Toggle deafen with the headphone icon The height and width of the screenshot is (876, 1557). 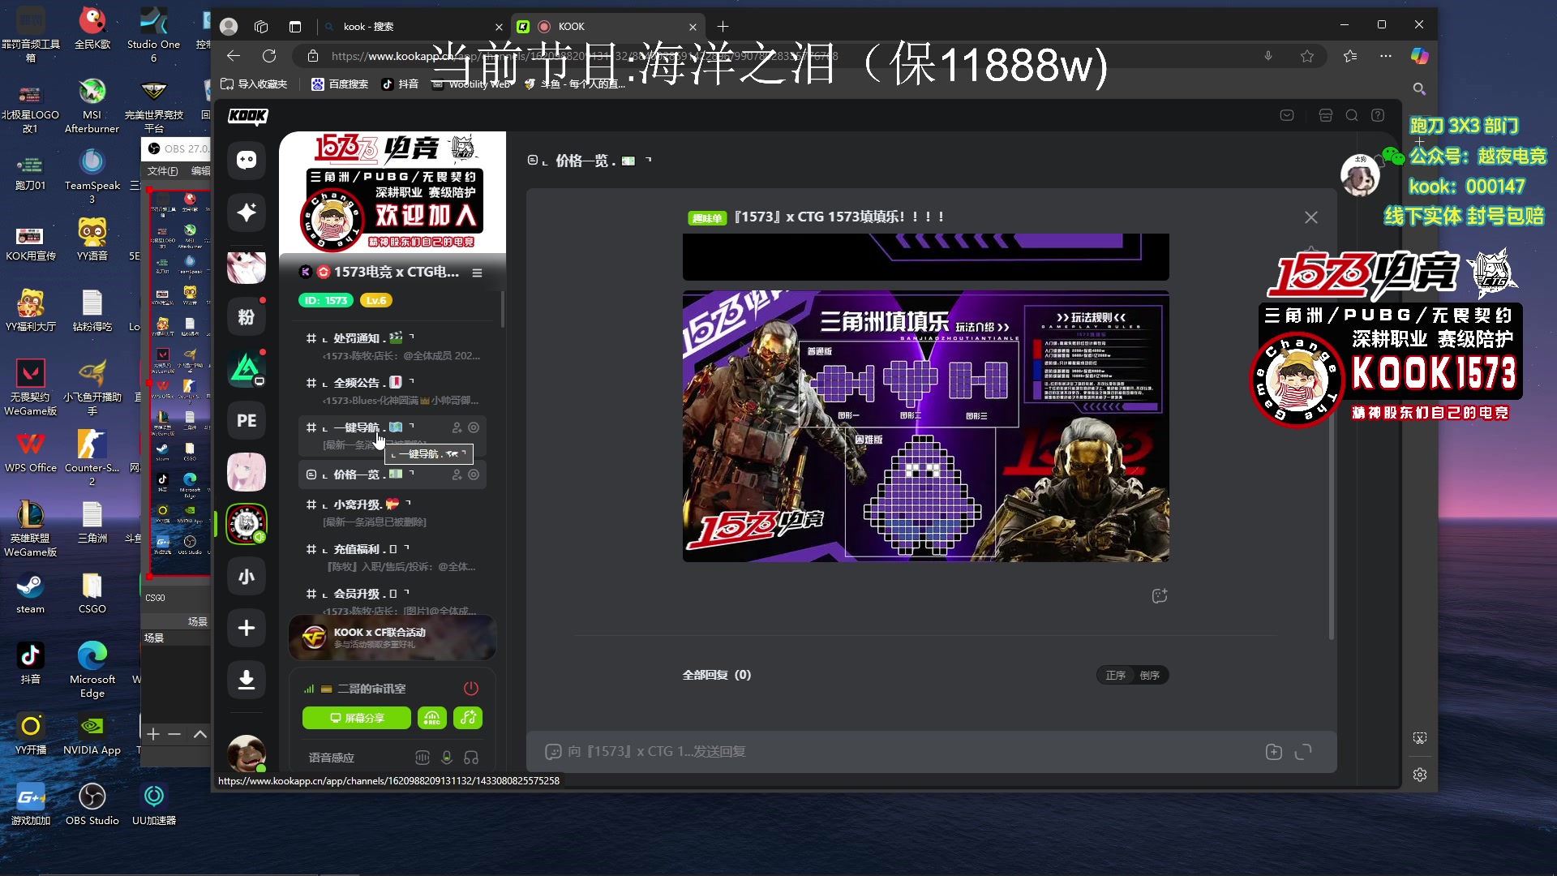click(x=471, y=757)
